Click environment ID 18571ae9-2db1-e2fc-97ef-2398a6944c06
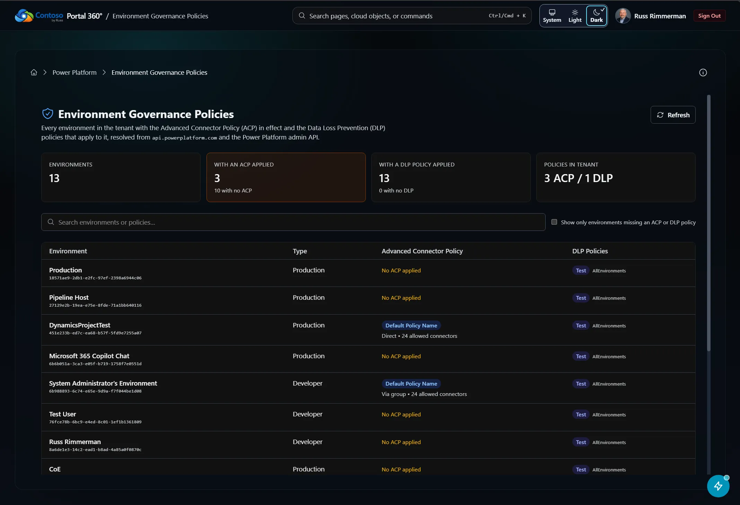The height and width of the screenshot is (505, 740). click(x=95, y=278)
